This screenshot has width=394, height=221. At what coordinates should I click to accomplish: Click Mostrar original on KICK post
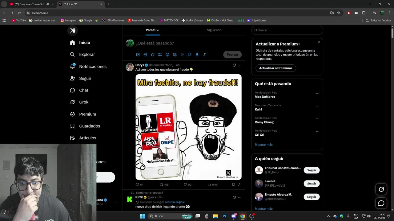(x=175, y=202)
